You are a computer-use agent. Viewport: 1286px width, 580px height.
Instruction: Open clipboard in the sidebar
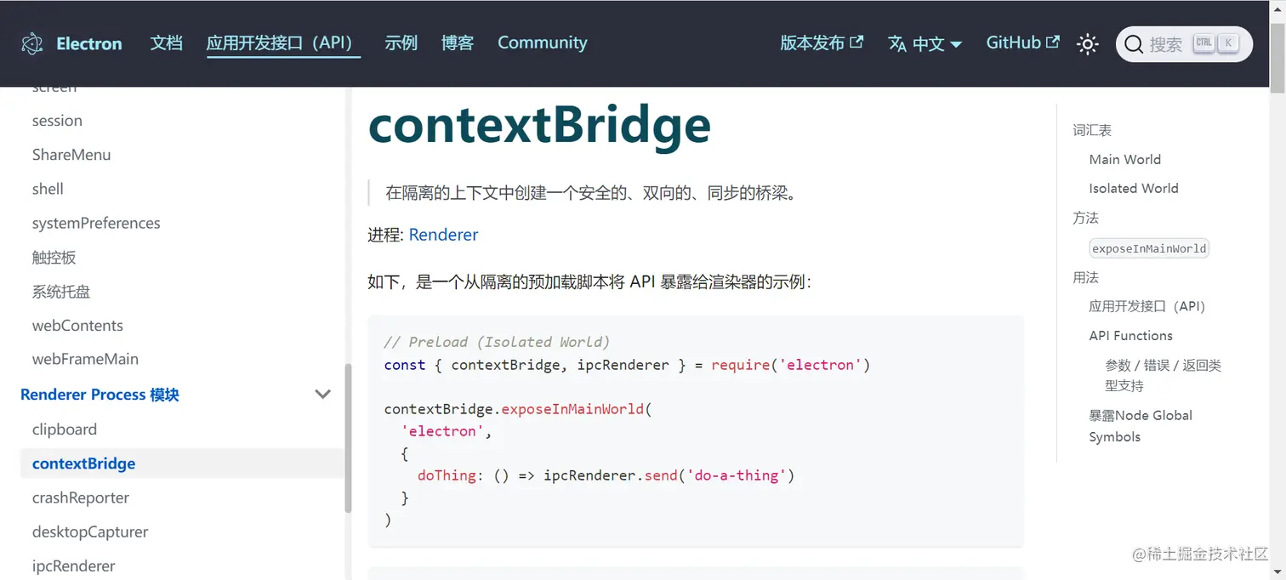pyautogui.click(x=65, y=429)
